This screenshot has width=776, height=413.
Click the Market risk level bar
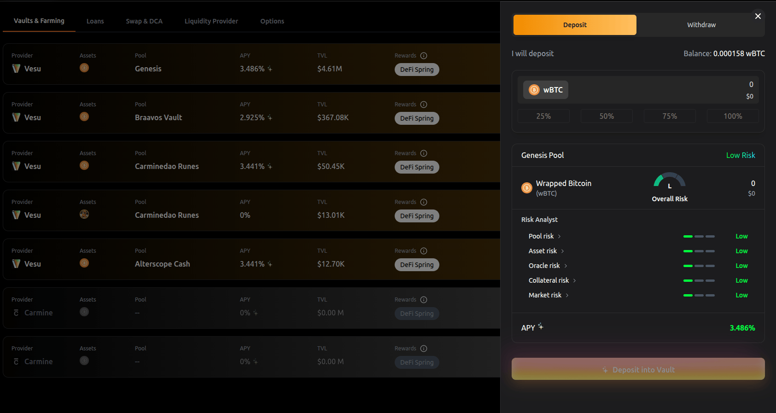click(x=699, y=295)
